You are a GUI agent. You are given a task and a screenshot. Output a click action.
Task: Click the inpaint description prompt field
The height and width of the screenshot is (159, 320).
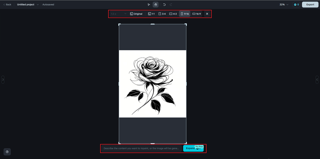[141, 148]
